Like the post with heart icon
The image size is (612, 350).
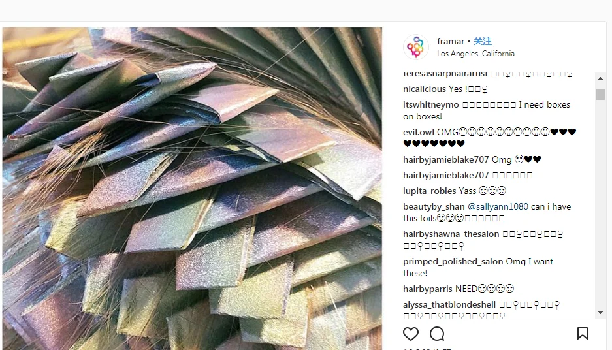(411, 334)
